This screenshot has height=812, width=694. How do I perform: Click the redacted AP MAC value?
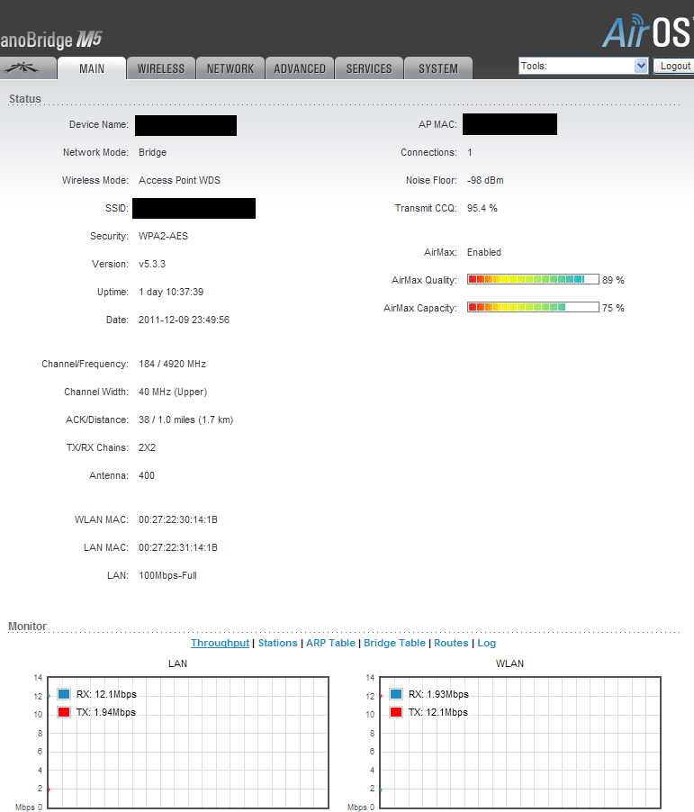(509, 124)
